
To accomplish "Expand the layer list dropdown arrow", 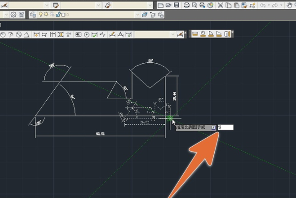I will pyautogui.click(x=137, y=15).
